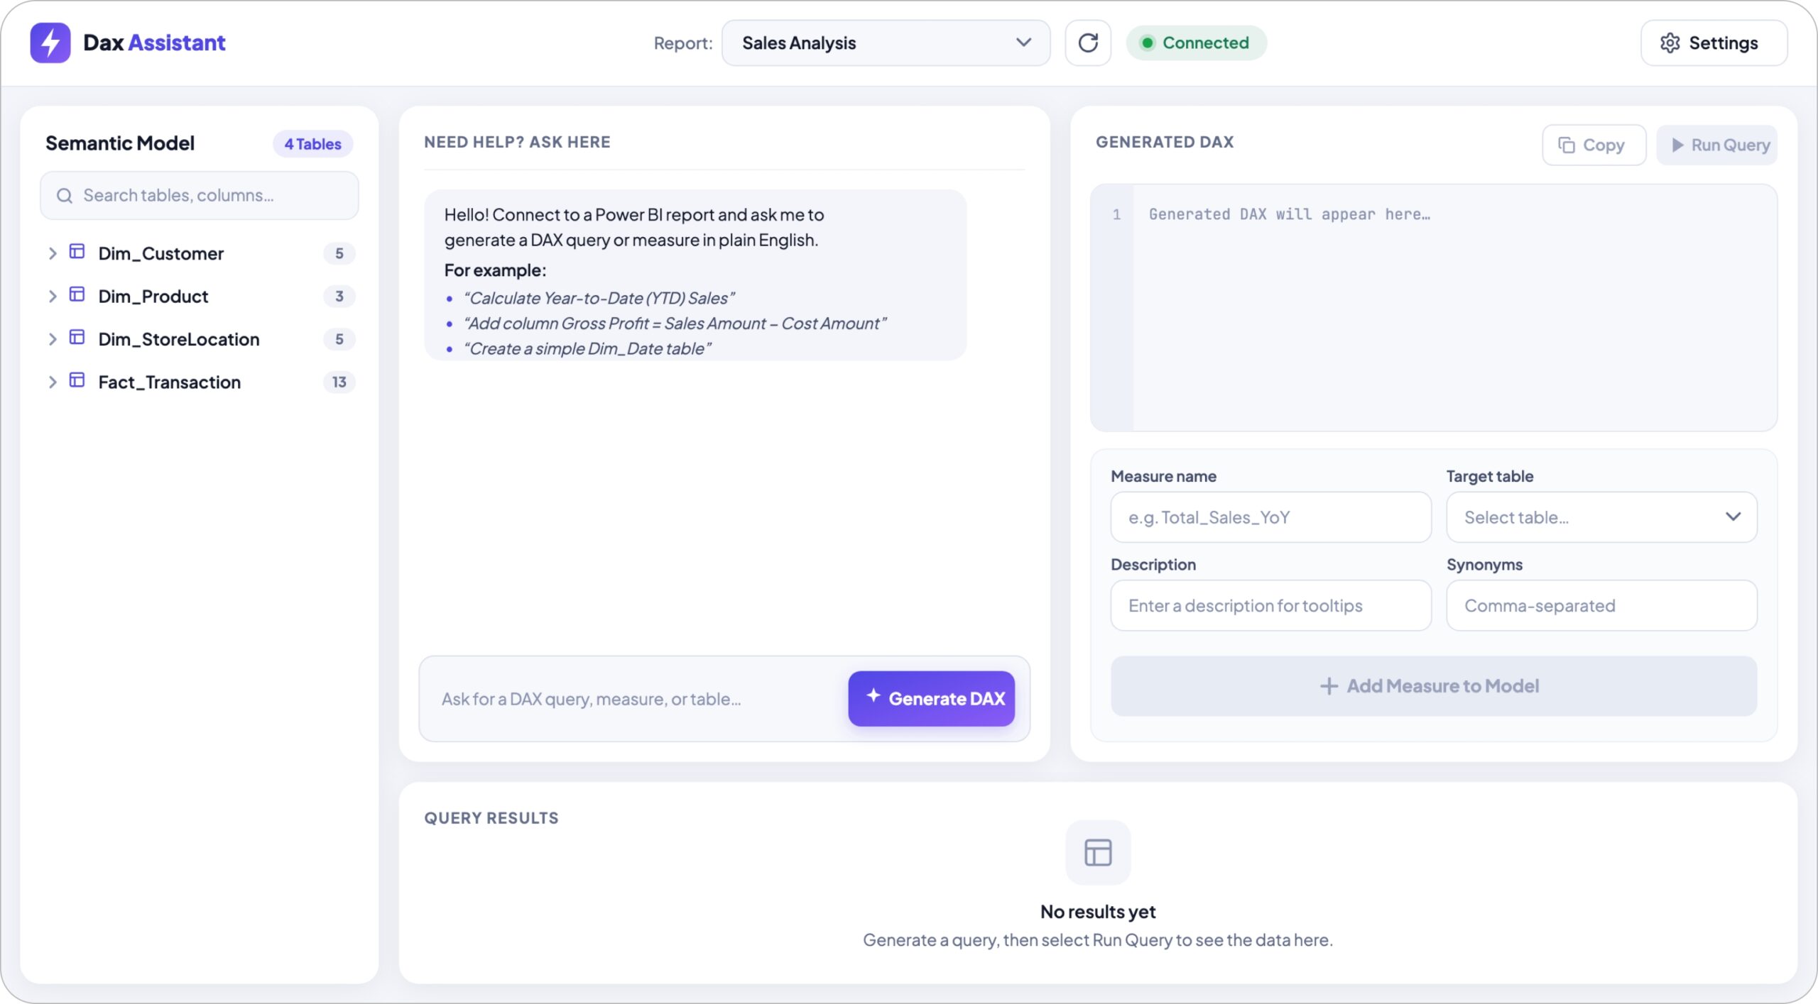This screenshot has width=1818, height=1004.
Task: Click the example "Calculate Year-to-Date (YTD) Sales"
Action: (x=599, y=298)
